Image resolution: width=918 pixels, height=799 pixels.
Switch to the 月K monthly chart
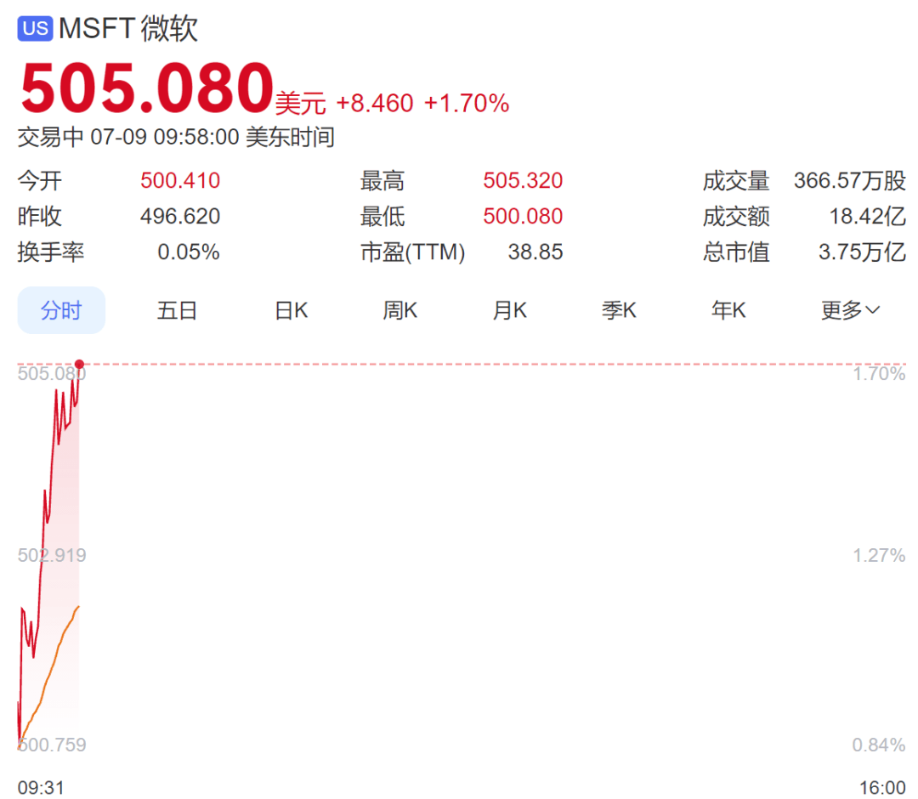[509, 310]
